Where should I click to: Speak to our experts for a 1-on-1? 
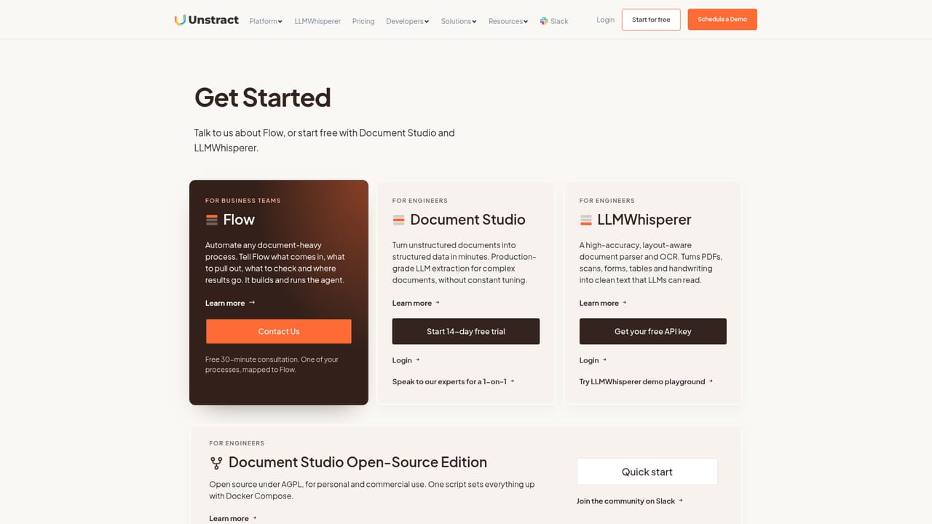454,381
